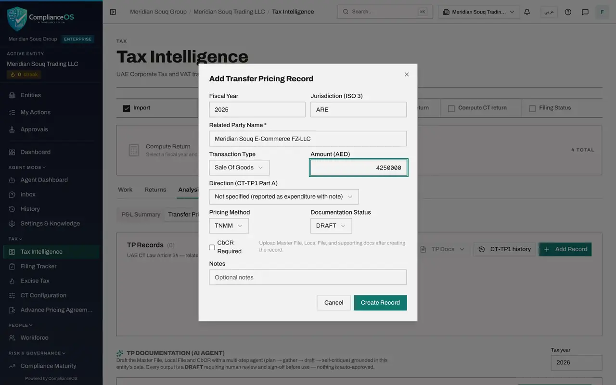
Task: Open Workforce in the sidebar
Action: pyautogui.click(x=51, y=338)
